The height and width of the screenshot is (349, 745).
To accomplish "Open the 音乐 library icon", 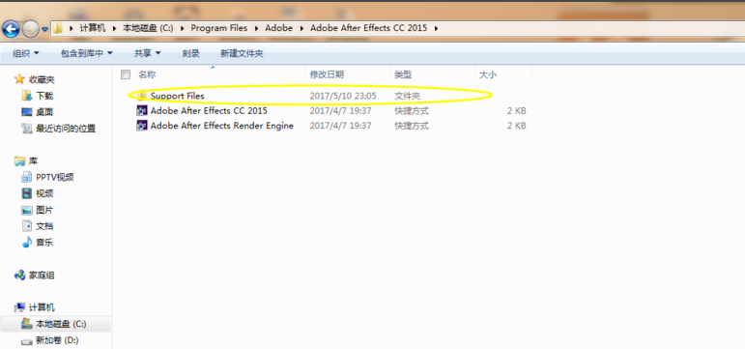I will [27, 243].
